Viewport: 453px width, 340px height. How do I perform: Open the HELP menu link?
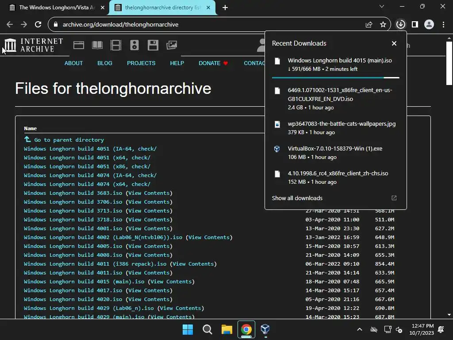coord(177,63)
